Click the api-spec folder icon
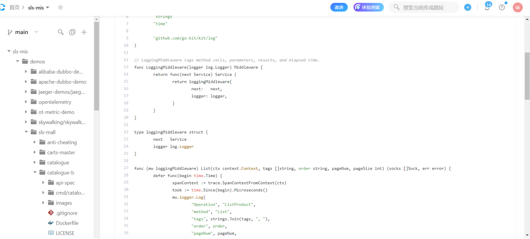This screenshot has width=530, height=239. pos(51,183)
